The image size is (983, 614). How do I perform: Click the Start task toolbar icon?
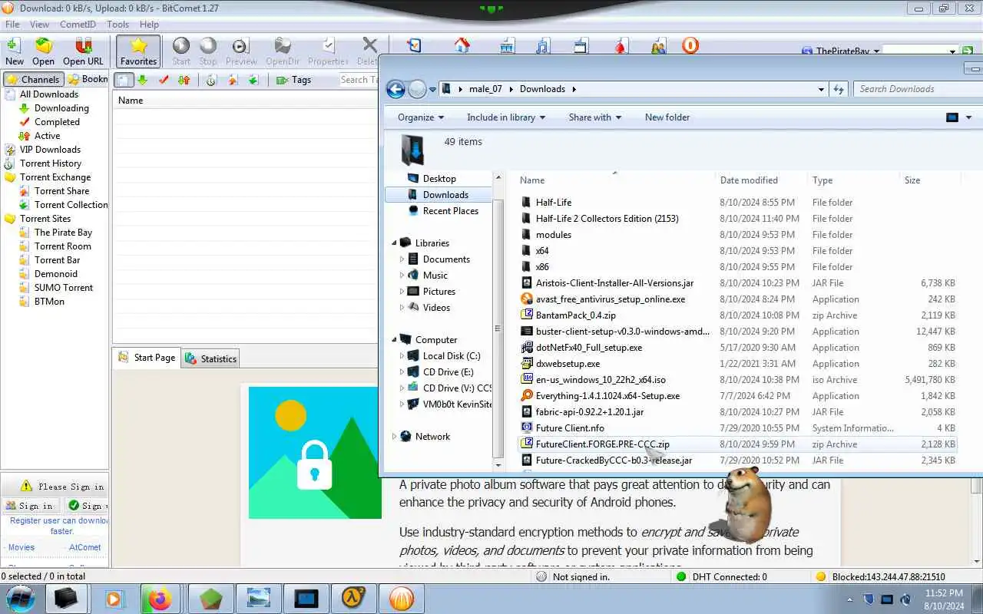pos(181,51)
